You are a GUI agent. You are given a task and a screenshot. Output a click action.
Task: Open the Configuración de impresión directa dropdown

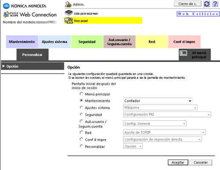pos(163,139)
